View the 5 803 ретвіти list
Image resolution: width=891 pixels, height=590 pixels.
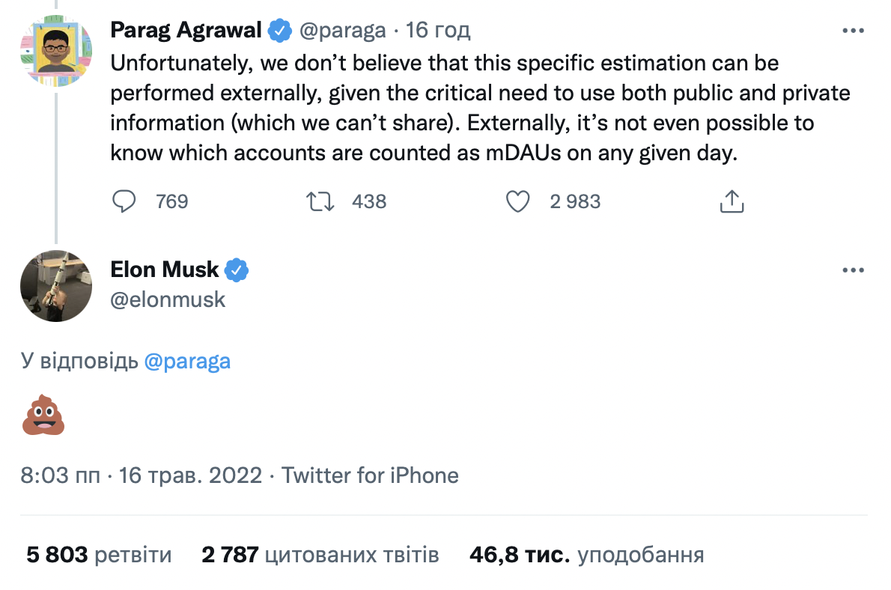click(99, 555)
